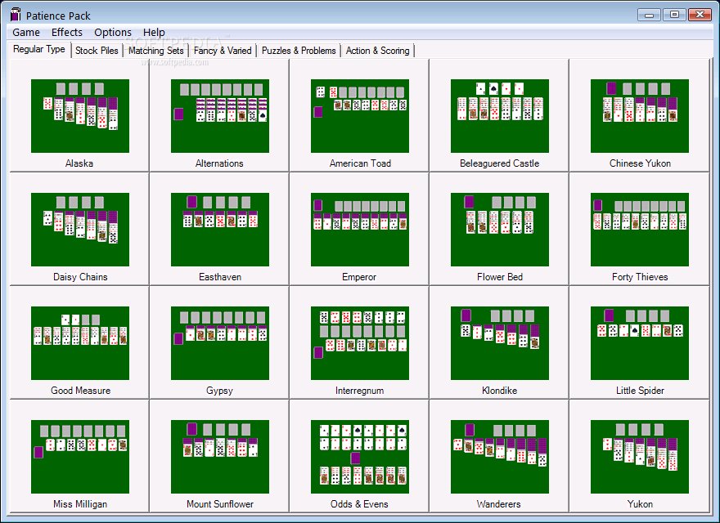Click the Yukon label text
720x523 pixels.
coord(640,503)
